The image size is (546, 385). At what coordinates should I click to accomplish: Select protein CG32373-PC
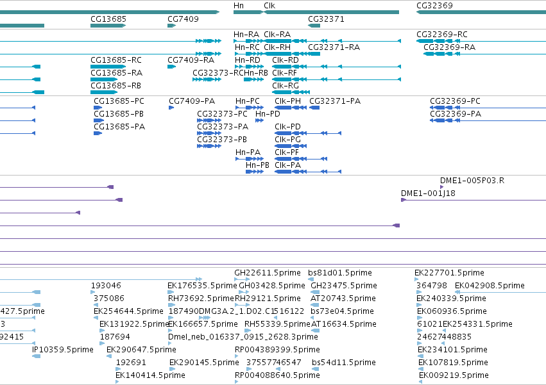(222, 114)
